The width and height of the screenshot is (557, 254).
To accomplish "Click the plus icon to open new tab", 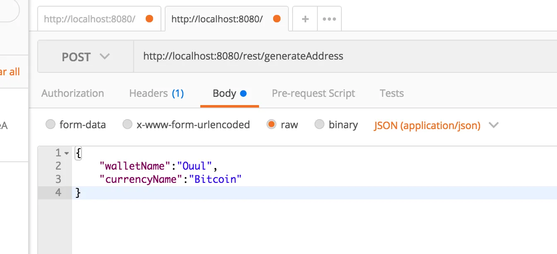I will click(305, 19).
